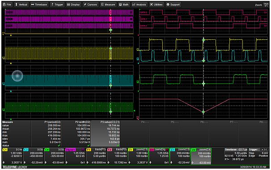
Task: Open the Timebase descriptor box
Action: click(x=236, y=154)
